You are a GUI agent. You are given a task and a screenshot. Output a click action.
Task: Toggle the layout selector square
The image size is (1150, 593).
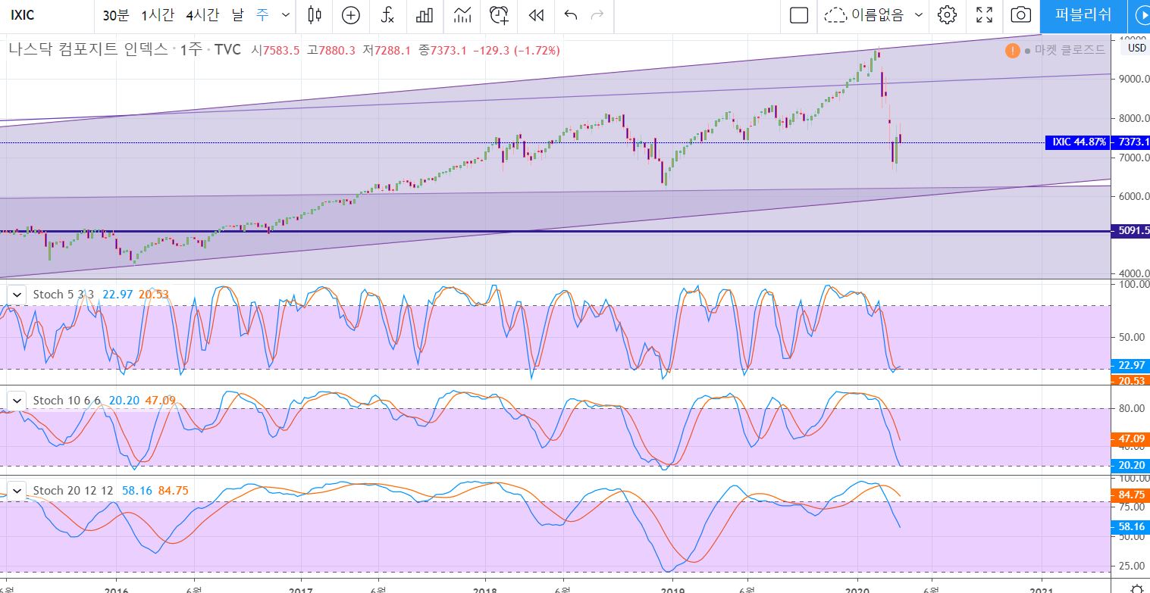tap(798, 14)
